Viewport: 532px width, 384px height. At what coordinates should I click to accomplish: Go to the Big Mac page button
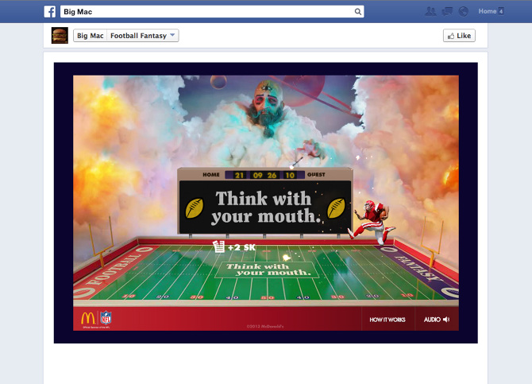[91, 35]
